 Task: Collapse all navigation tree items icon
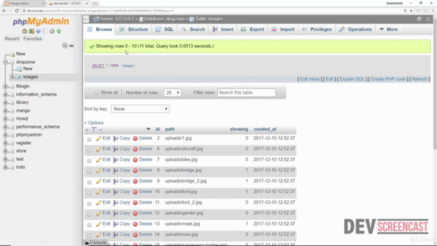point(65,46)
